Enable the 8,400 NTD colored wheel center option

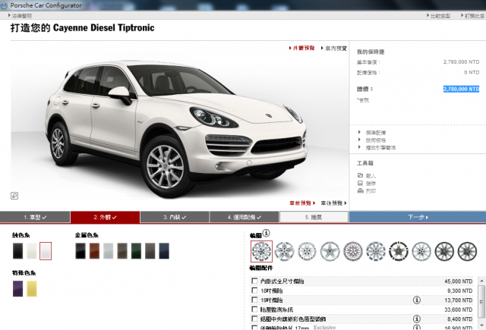pos(254,319)
